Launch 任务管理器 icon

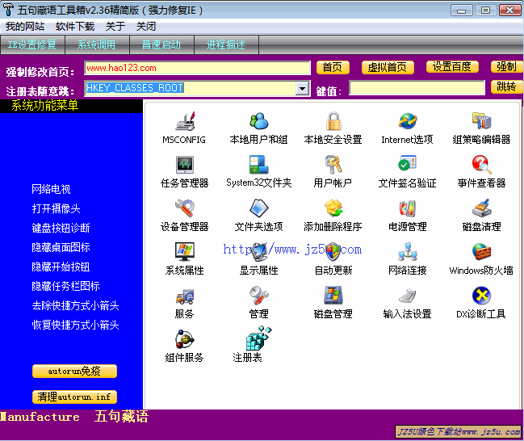[185, 165]
